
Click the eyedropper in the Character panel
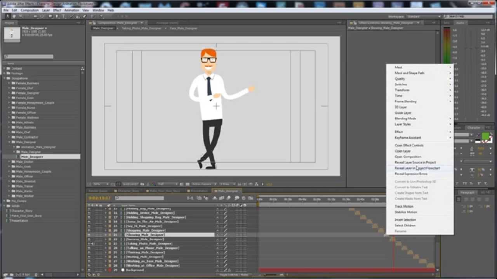click(477, 135)
